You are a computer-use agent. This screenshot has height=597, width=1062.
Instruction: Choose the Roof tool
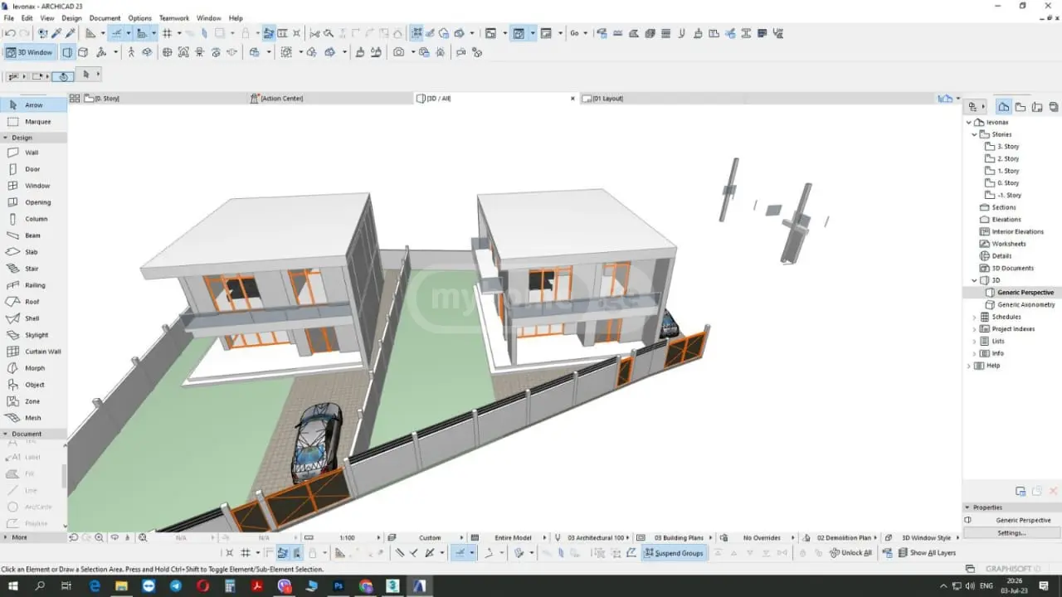click(x=33, y=302)
